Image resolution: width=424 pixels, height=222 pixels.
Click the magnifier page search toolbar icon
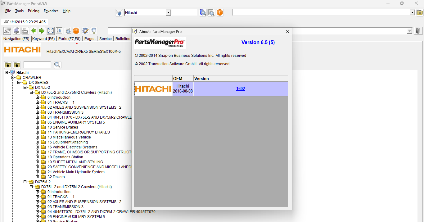point(68,31)
